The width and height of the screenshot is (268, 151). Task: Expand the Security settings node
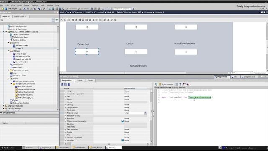[x=3, y=109]
